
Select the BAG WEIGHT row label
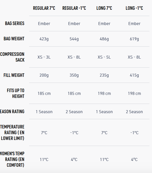[14, 39]
